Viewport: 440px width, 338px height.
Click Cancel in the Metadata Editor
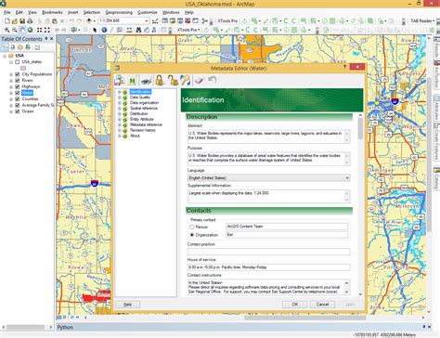[322, 305]
